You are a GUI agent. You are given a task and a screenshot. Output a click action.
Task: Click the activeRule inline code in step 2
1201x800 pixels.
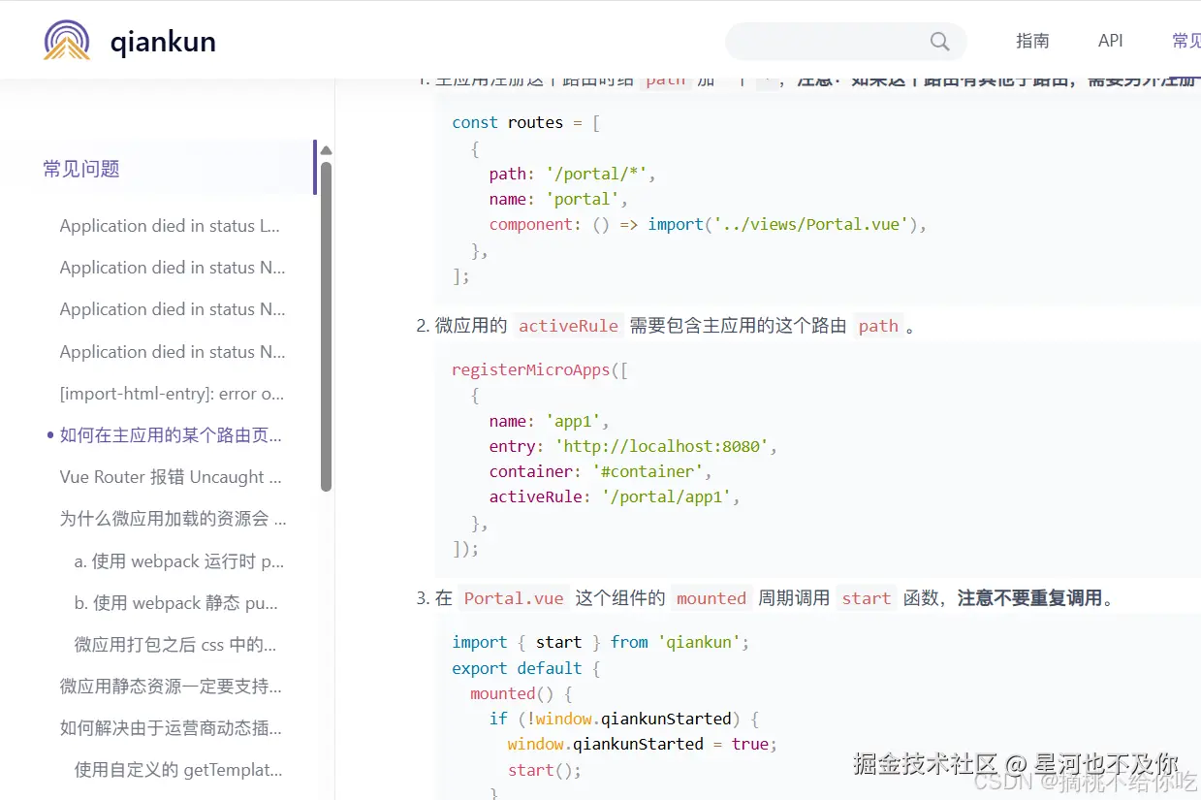pyautogui.click(x=568, y=326)
